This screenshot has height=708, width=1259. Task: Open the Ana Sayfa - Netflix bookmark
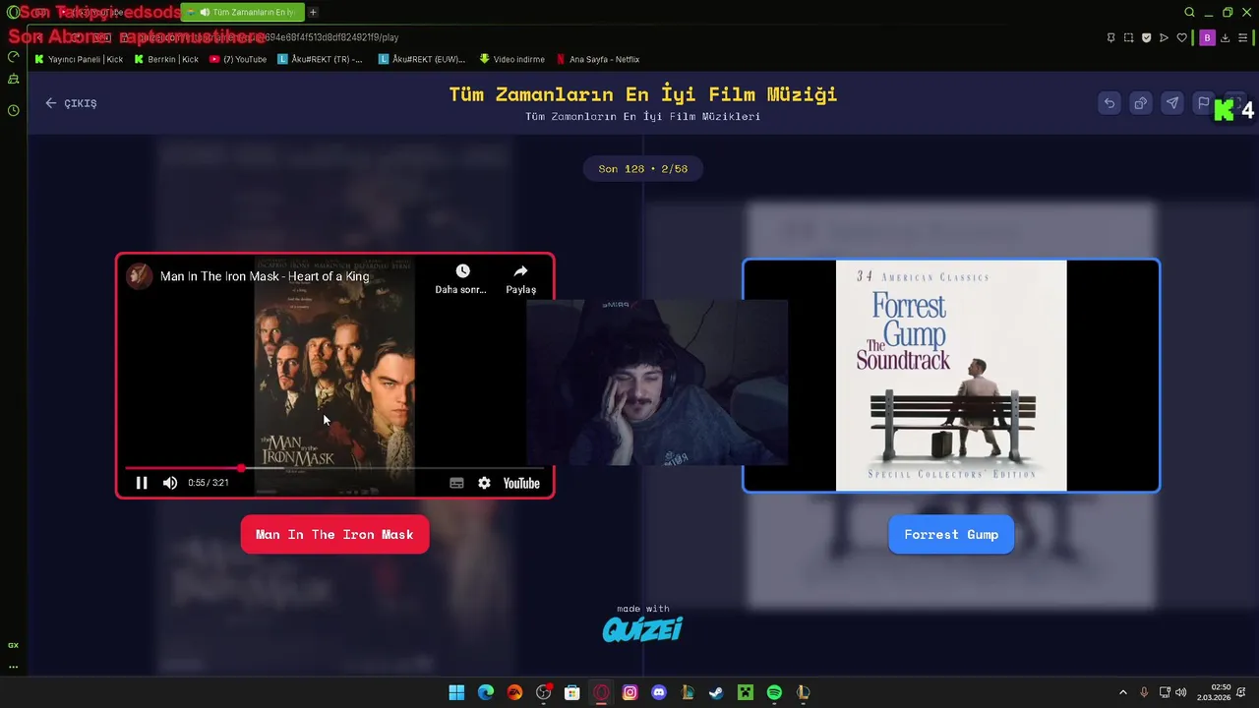point(598,59)
